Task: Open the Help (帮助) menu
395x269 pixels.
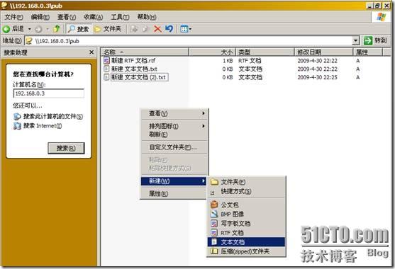Action: [147, 17]
